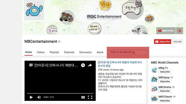Image resolution: width=186 pixels, height=104 pixels.
Task: Open the About tab
Action: click(100, 52)
